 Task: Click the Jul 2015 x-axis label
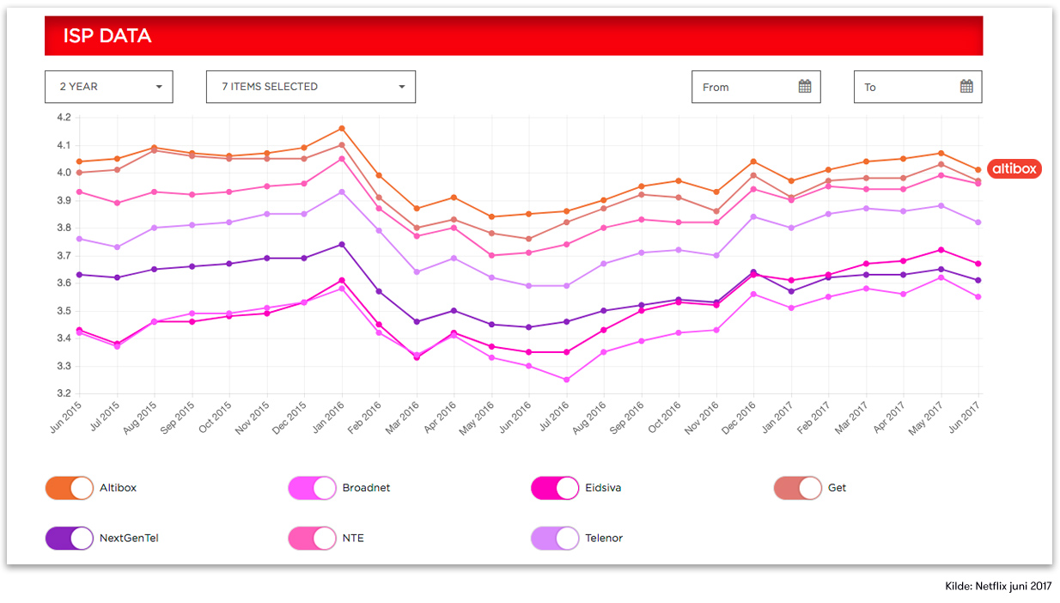[105, 415]
